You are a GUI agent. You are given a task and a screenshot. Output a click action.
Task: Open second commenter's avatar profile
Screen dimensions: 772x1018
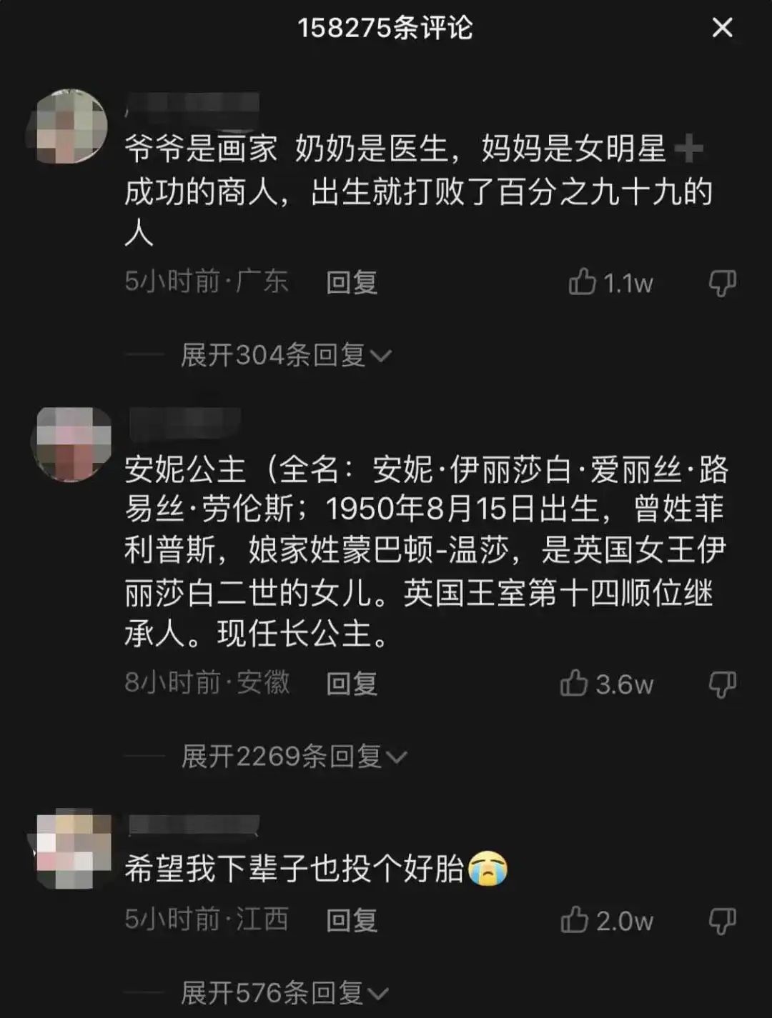(x=71, y=444)
